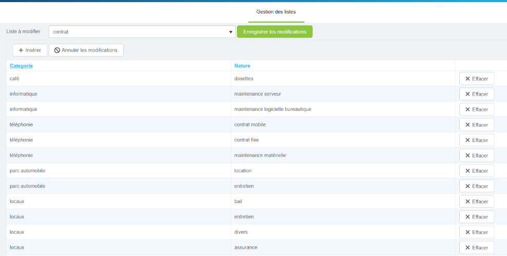Click the Nature column header
This screenshot has width=507, height=256.
[x=242, y=66]
